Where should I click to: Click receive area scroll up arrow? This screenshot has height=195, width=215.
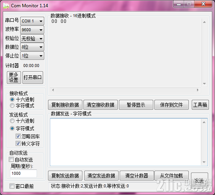tap(204, 22)
